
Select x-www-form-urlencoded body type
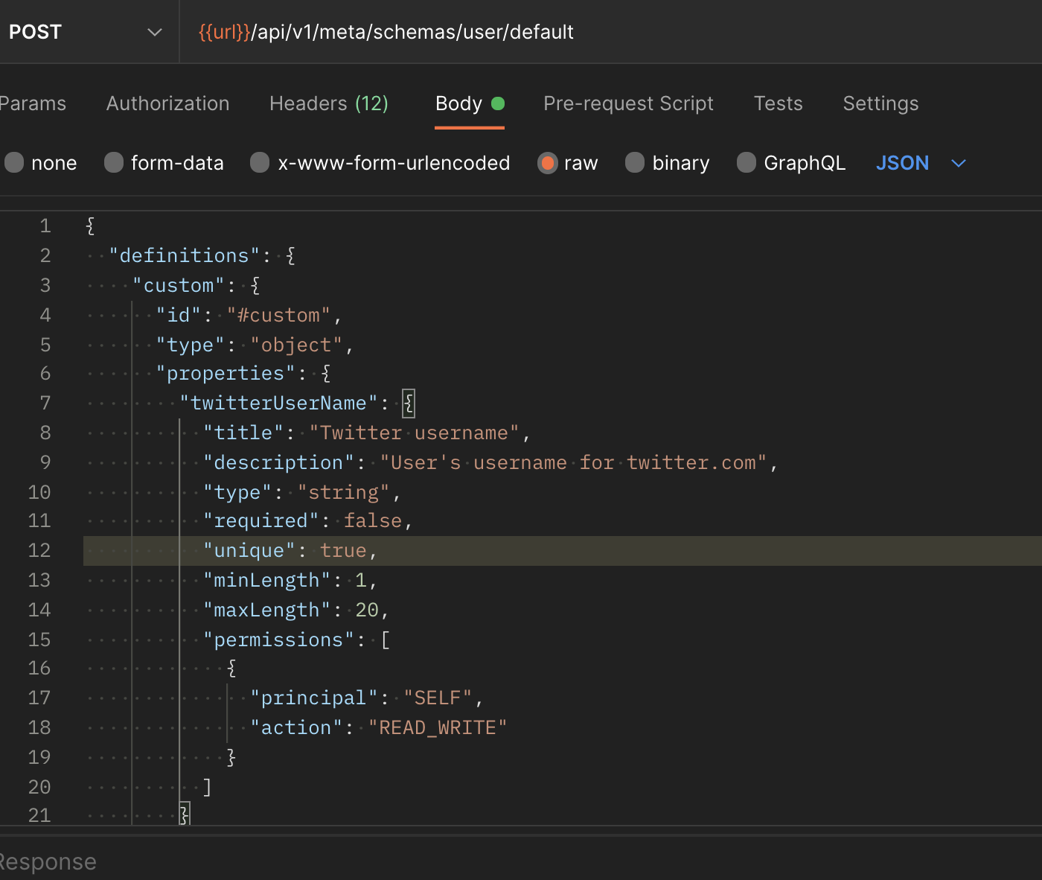260,163
